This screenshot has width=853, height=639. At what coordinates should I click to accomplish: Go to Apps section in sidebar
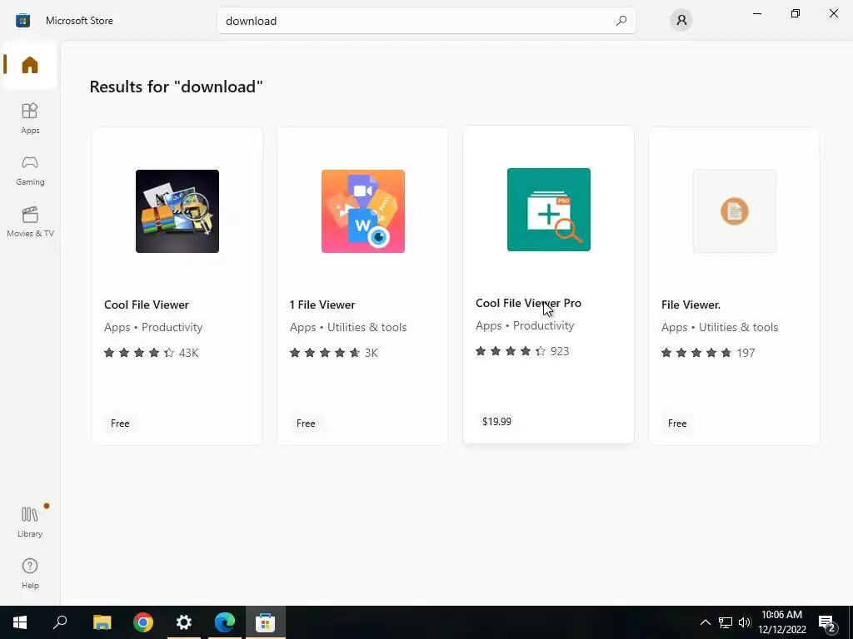pyautogui.click(x=30, y=118)
